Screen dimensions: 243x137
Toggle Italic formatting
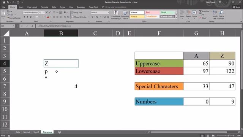tap(27, 17)
